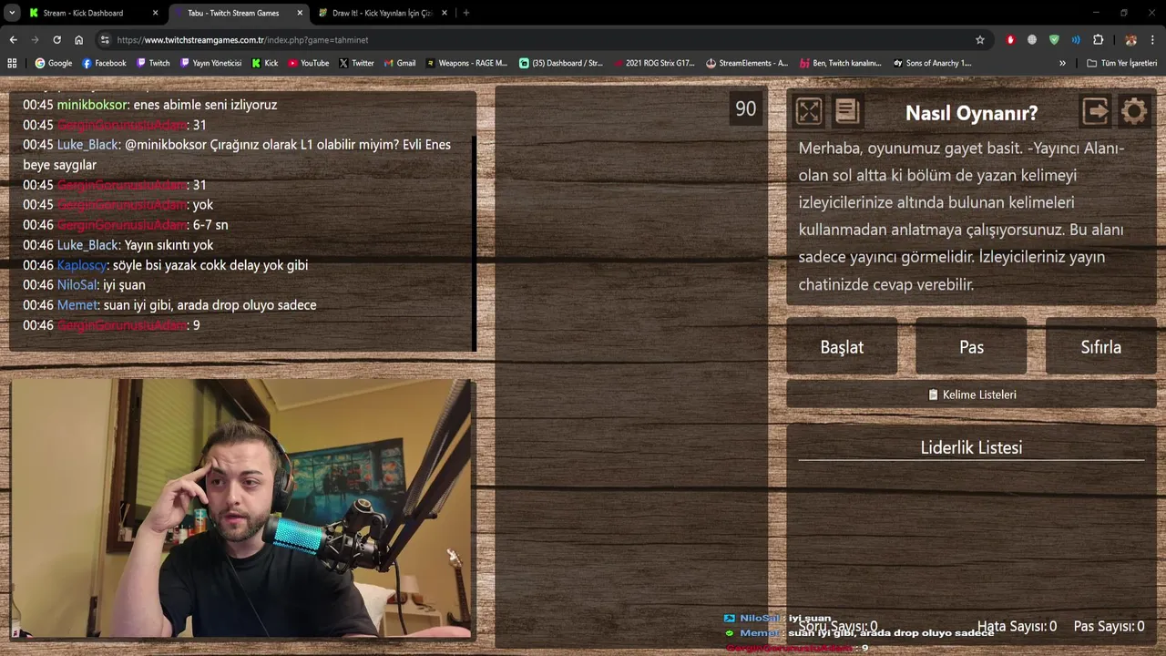
Task: Open Kelime Listeleri word lists
Action: click(971, 395)
